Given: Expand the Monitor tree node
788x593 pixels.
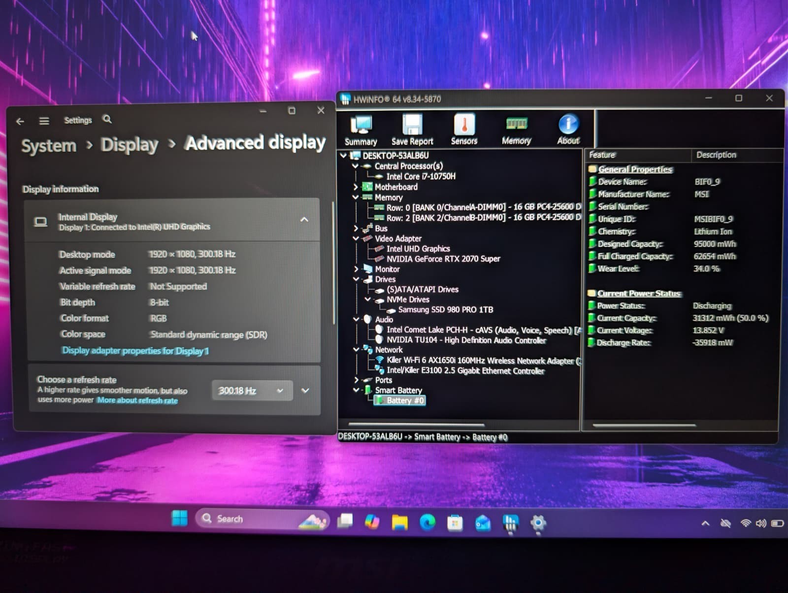Looking at the screenshot, I should pos(356,269).
